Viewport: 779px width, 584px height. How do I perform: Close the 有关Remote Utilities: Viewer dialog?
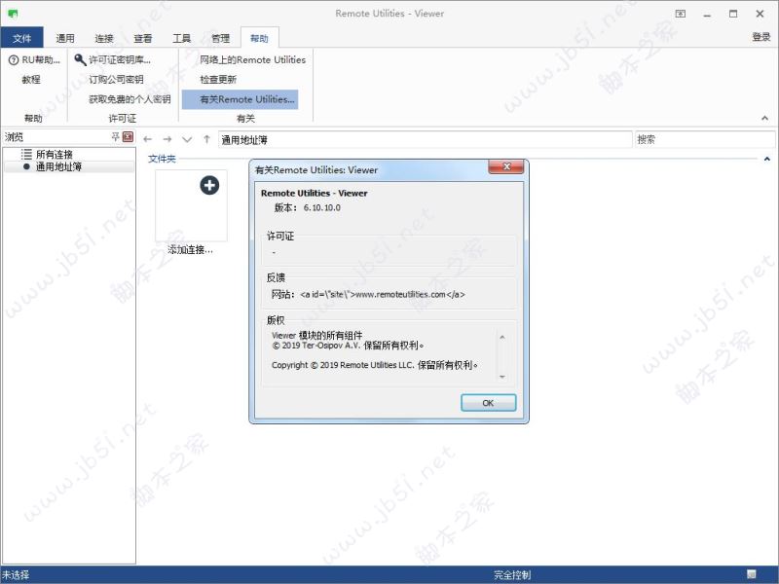point(506,166)
